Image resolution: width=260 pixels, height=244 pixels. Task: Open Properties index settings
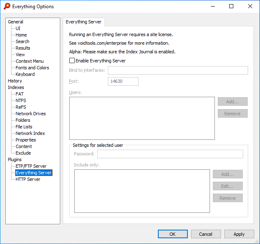(26, 140)
